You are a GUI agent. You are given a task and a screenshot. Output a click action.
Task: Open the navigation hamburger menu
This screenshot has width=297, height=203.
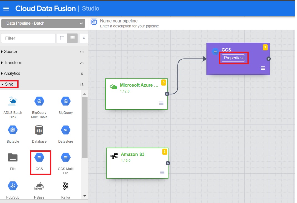click(6, 8)
